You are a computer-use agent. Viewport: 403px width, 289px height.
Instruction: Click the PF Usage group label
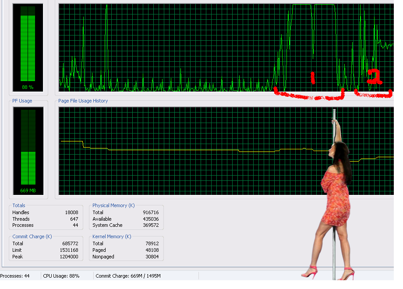pyautogui.click(x=22, y=101)
